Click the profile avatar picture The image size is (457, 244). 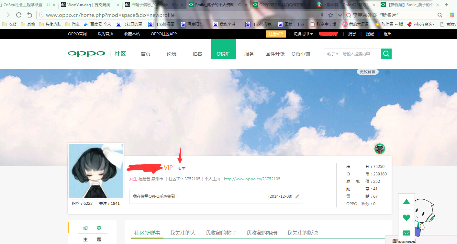click(96, 171)
